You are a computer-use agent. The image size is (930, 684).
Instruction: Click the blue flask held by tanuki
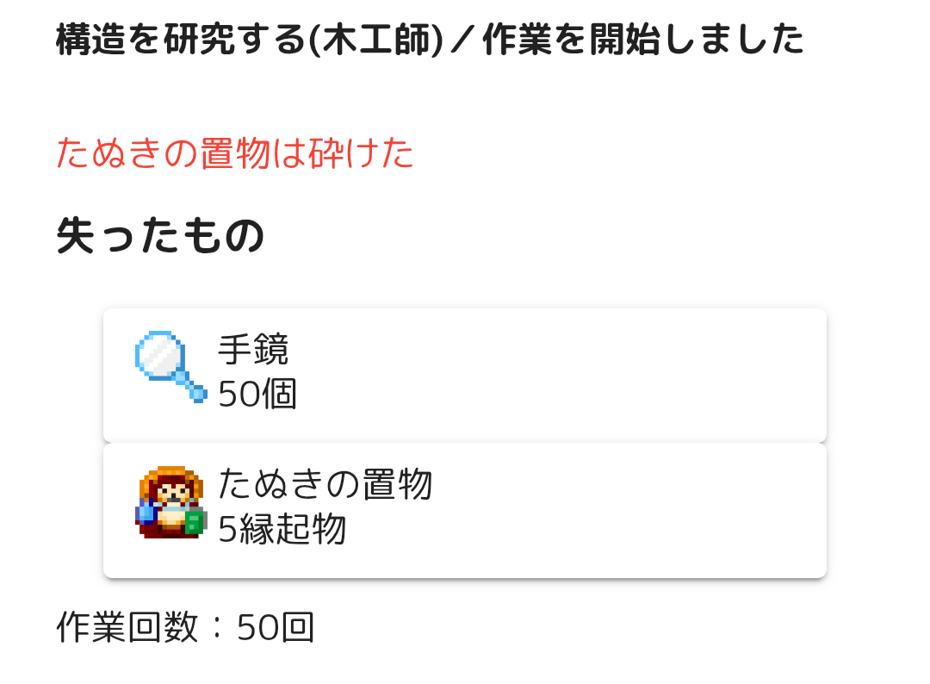(145, 512)
